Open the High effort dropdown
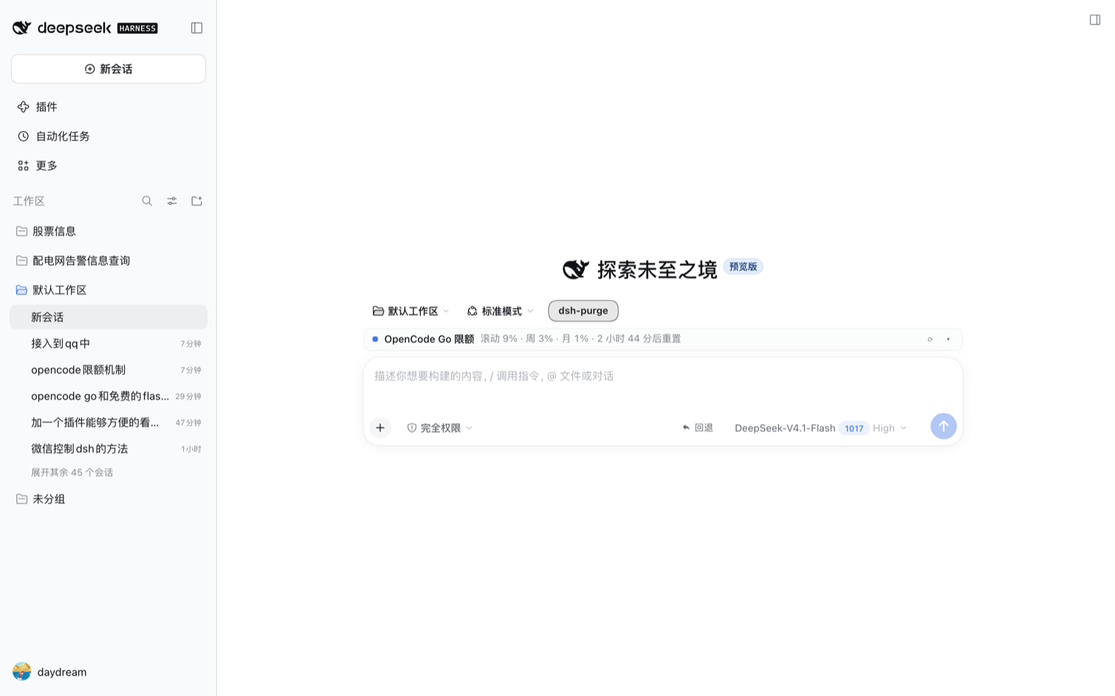1115x696 pixels. tap(890, 428)
